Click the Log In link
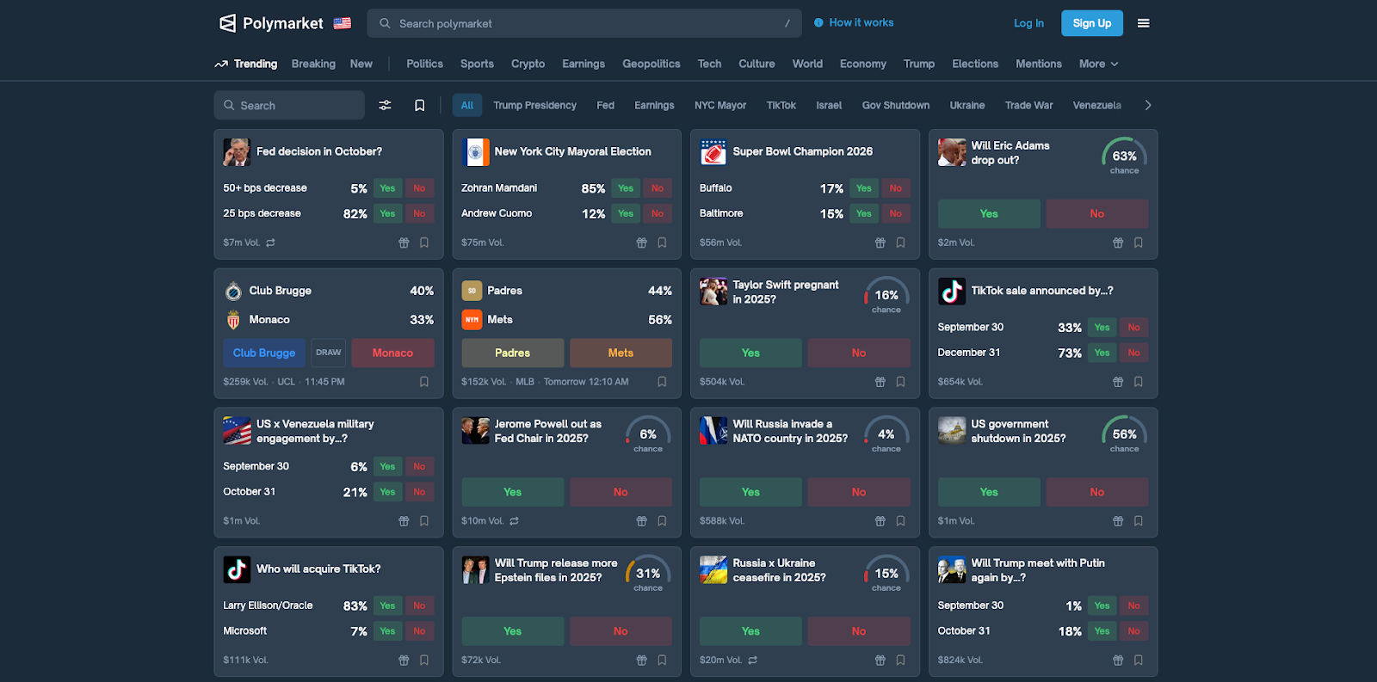This screenshot has width=1377, height=682. pyautogui.click(x=1028, y=23)
